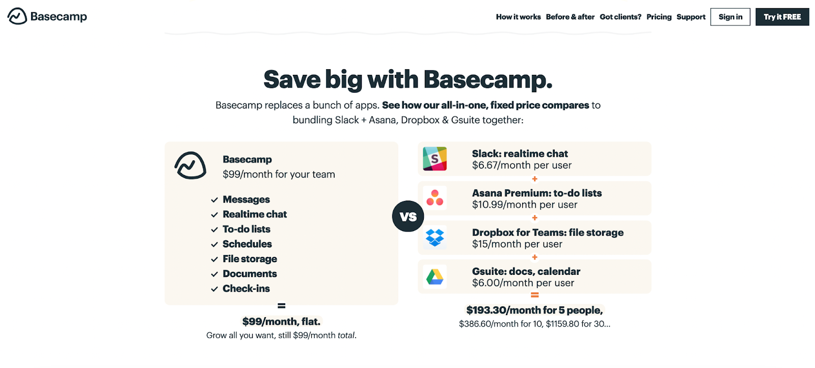Click the Dropbox box icon
This screenshot has height=368, width=815.
(434, 237)
